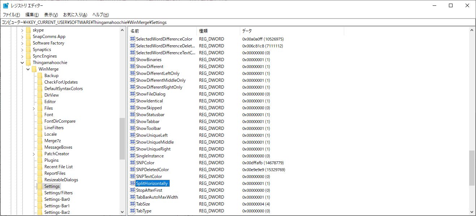This screenshot has height=216, width=476.
Task: Collapse the WinMerge tree node
Action: (x=28, y=69)
